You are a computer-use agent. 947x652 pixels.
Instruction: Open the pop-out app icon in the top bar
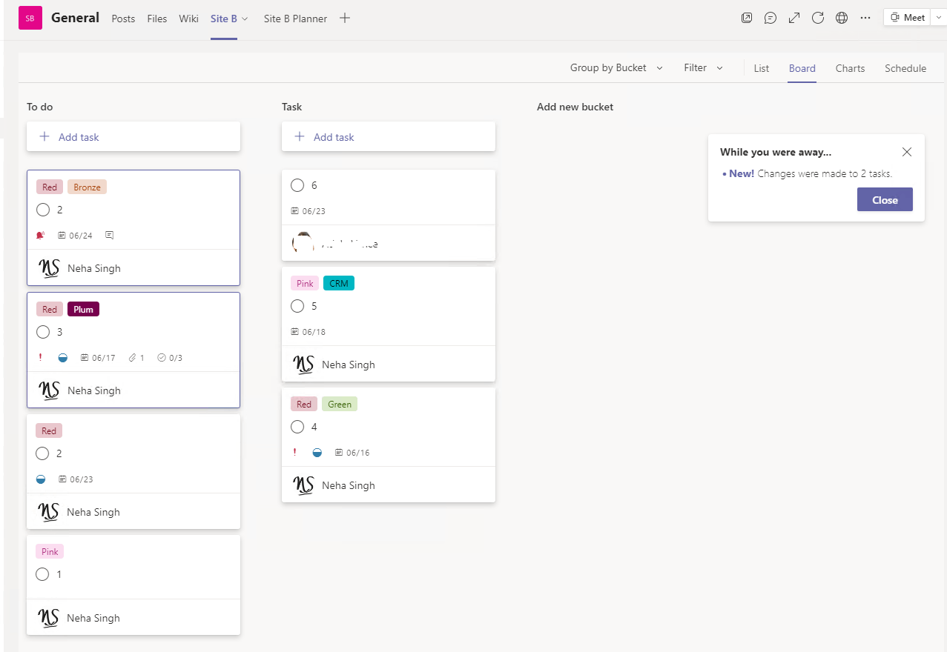point(747,18)
